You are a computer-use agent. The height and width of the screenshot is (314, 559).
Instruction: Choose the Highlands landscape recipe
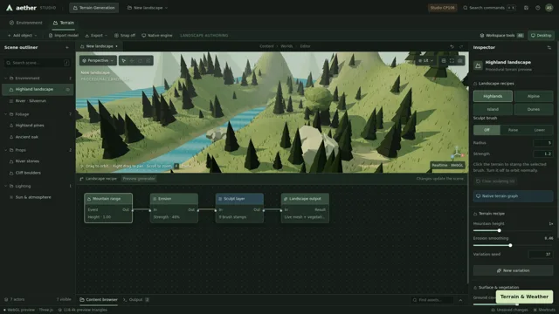point(493,96)
